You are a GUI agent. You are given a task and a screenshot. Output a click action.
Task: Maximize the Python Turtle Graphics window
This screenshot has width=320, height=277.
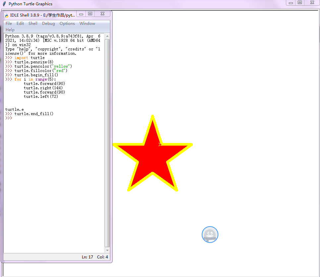point(300,3)
